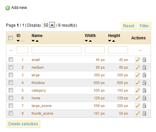Edit the large_scene image type
The height and width of the screenshot is (132, 156).
point(137,106)
